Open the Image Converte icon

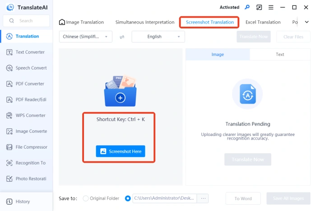click(x=9, y=131)
